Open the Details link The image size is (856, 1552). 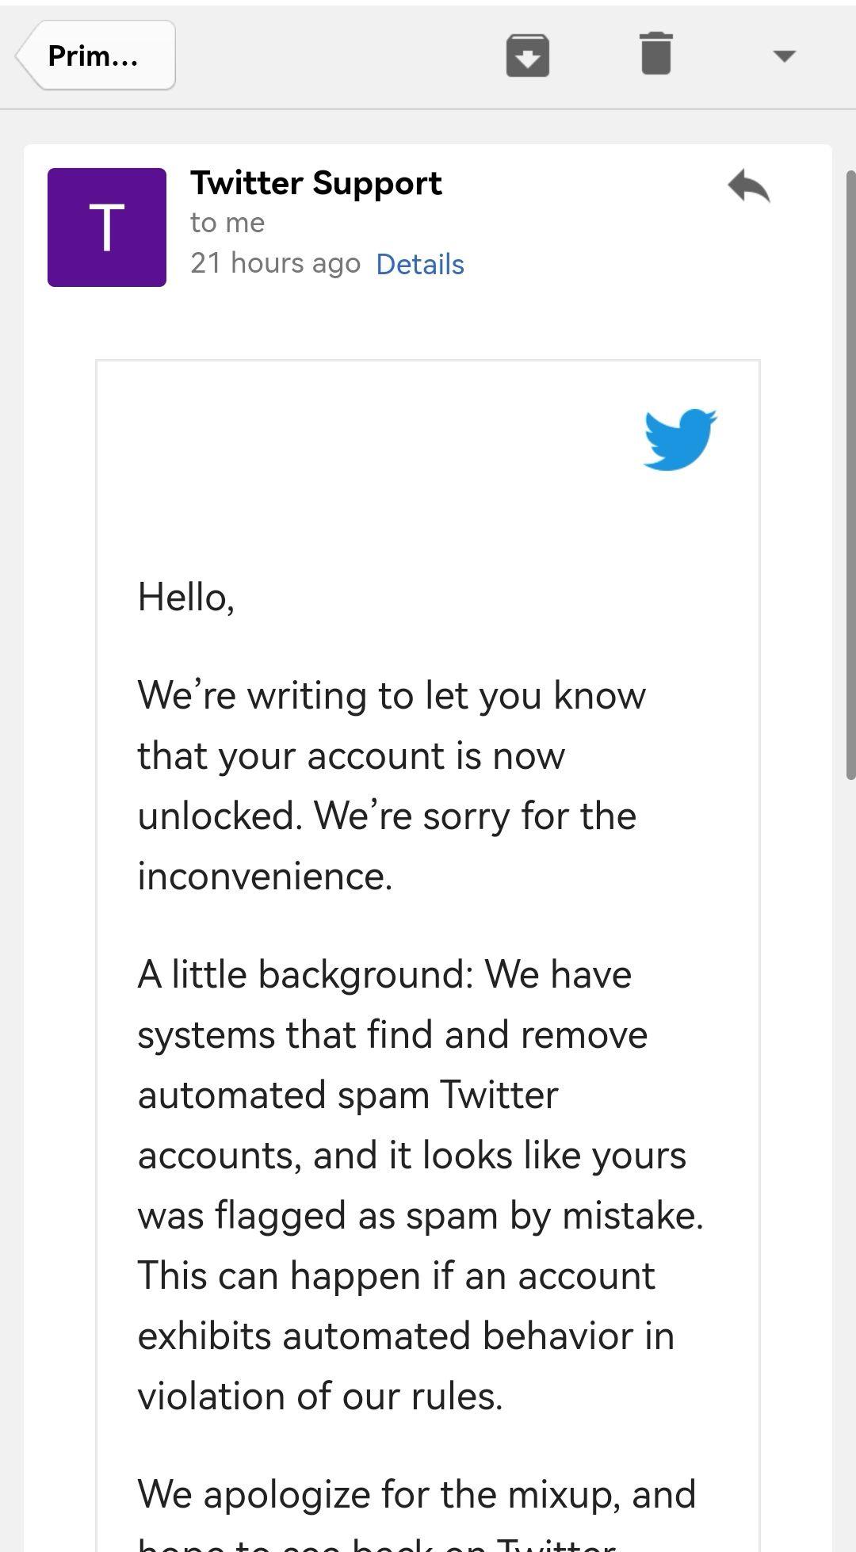[420, 264]
